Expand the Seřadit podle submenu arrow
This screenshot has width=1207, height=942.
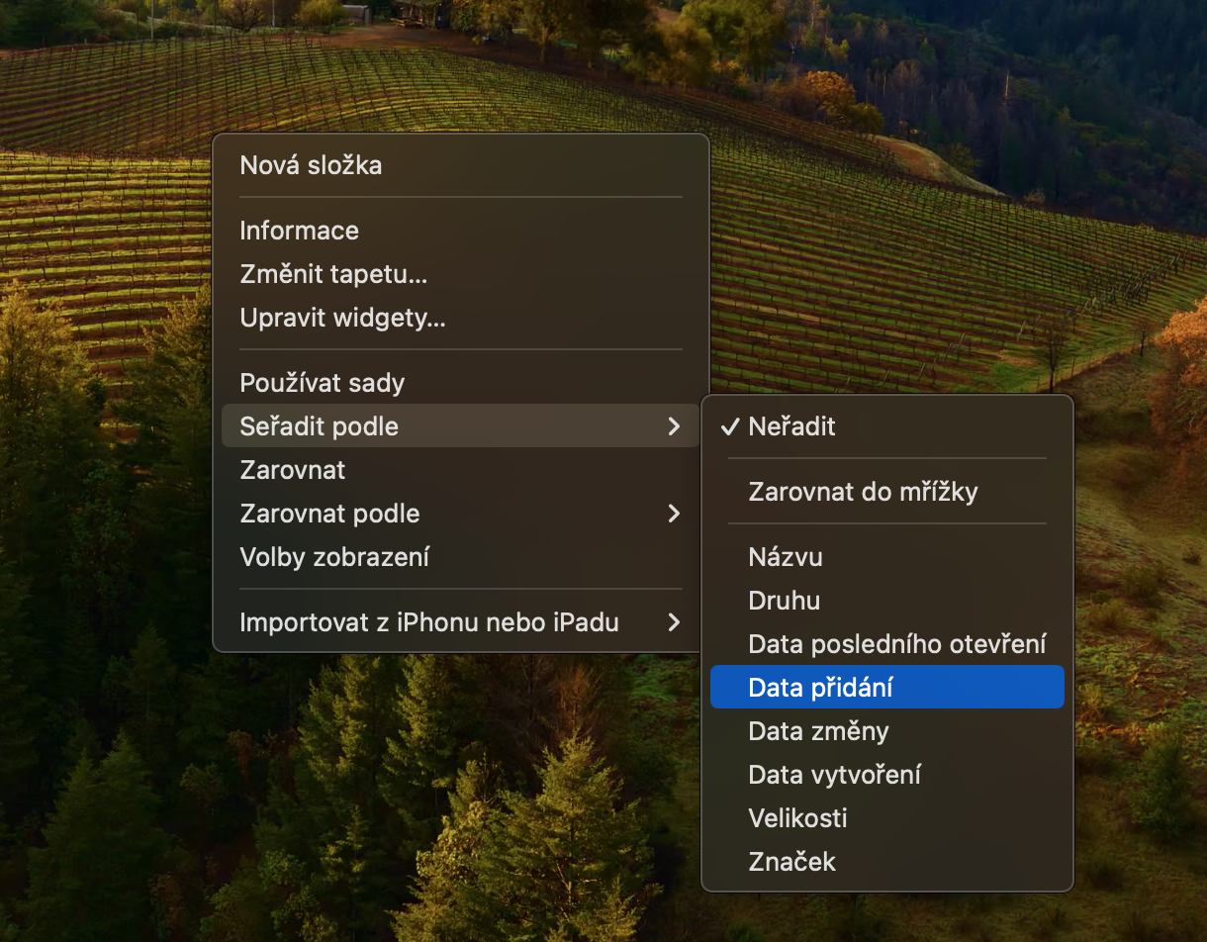click(674, 426)
